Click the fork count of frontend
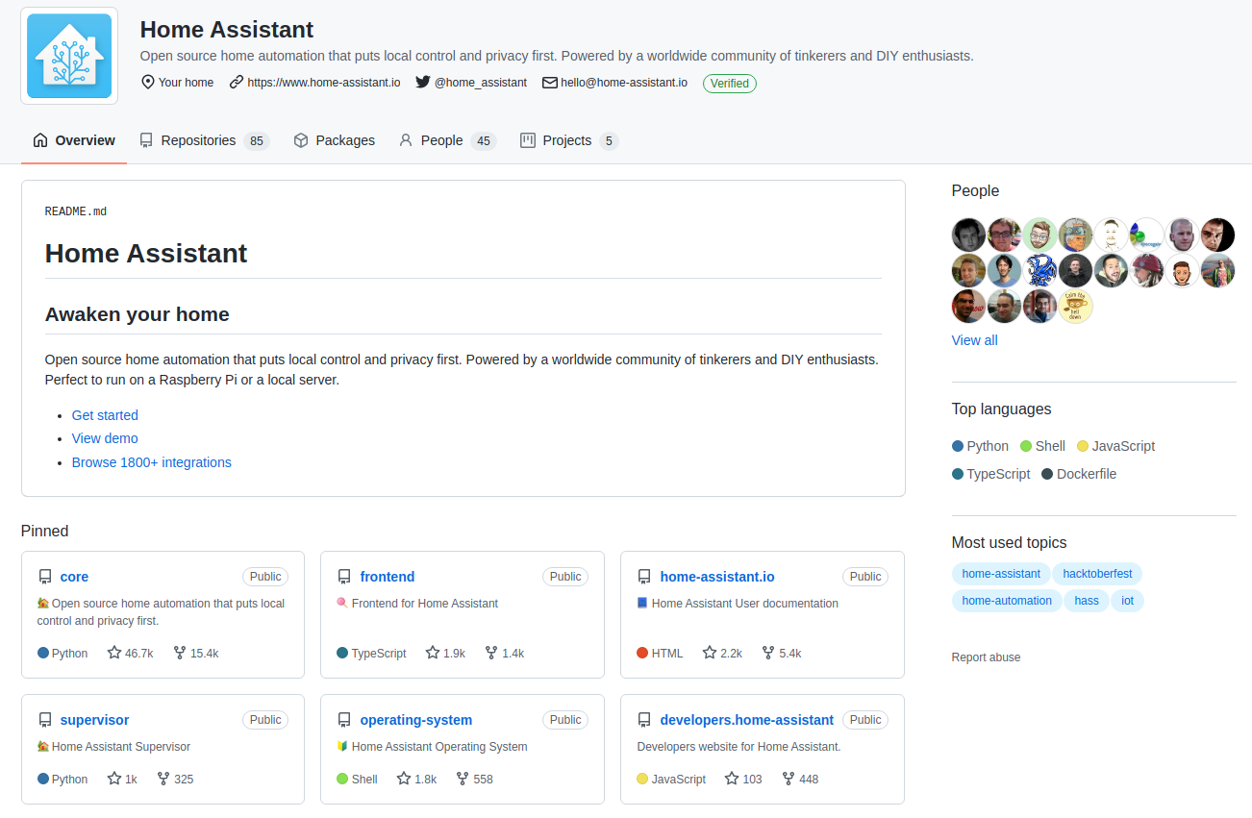This screenshot has width=1252, height=818. pyautogui.click(x=505, y=653)
